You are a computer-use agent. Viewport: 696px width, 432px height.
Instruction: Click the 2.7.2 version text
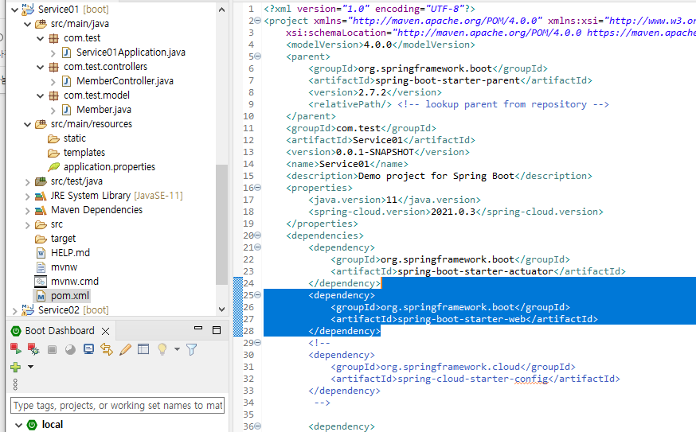tap(372, 92)
